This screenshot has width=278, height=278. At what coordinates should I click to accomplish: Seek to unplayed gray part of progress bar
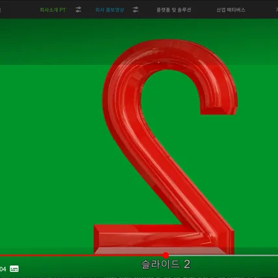(x=223, y=255)
